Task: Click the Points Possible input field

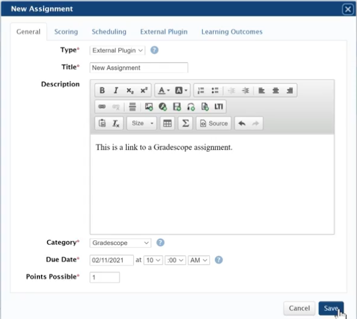Action: (x=105, y=277)
